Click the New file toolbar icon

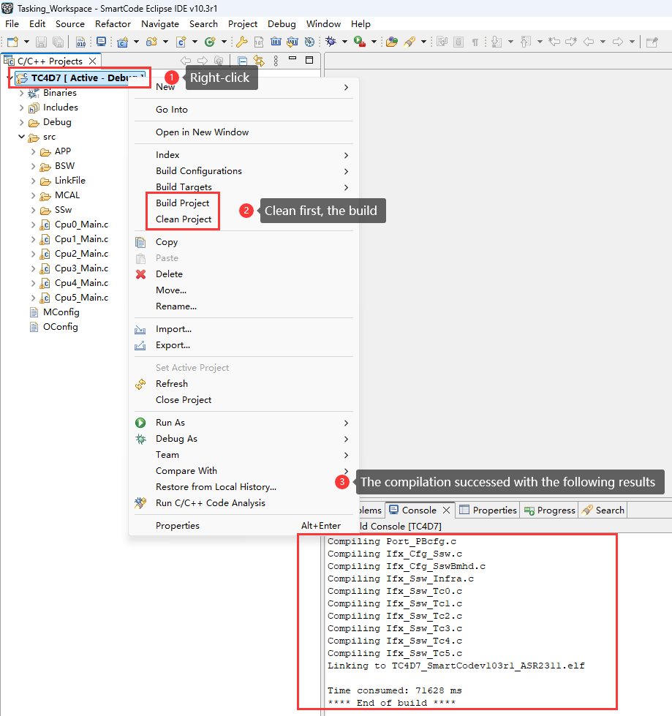(12, 42)
